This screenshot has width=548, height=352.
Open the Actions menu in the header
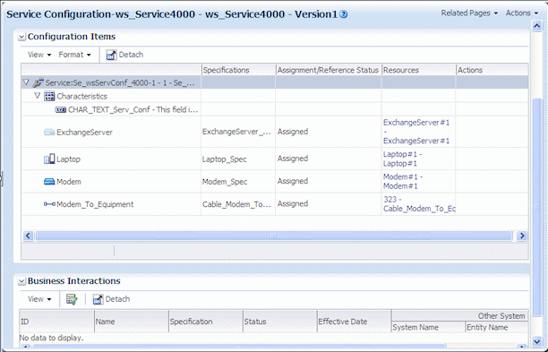[522, 13]
